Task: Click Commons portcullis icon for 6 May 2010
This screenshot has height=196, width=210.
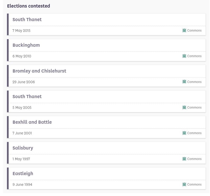Action: point(184,56)
